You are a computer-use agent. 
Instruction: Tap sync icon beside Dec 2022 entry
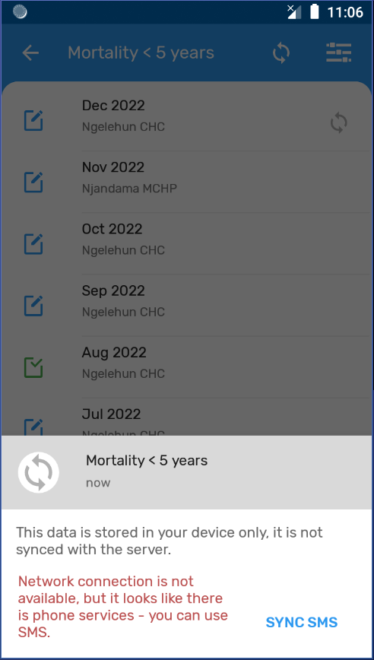pos(339,123)
